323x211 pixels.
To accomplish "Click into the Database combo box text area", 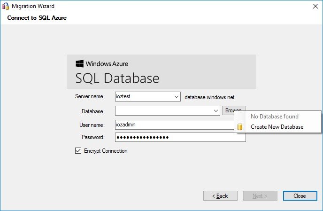I will tap(164, 111).
